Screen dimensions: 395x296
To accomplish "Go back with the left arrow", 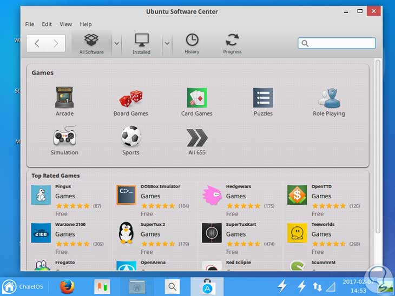I will pyautogui.click(x=37, y=44).
